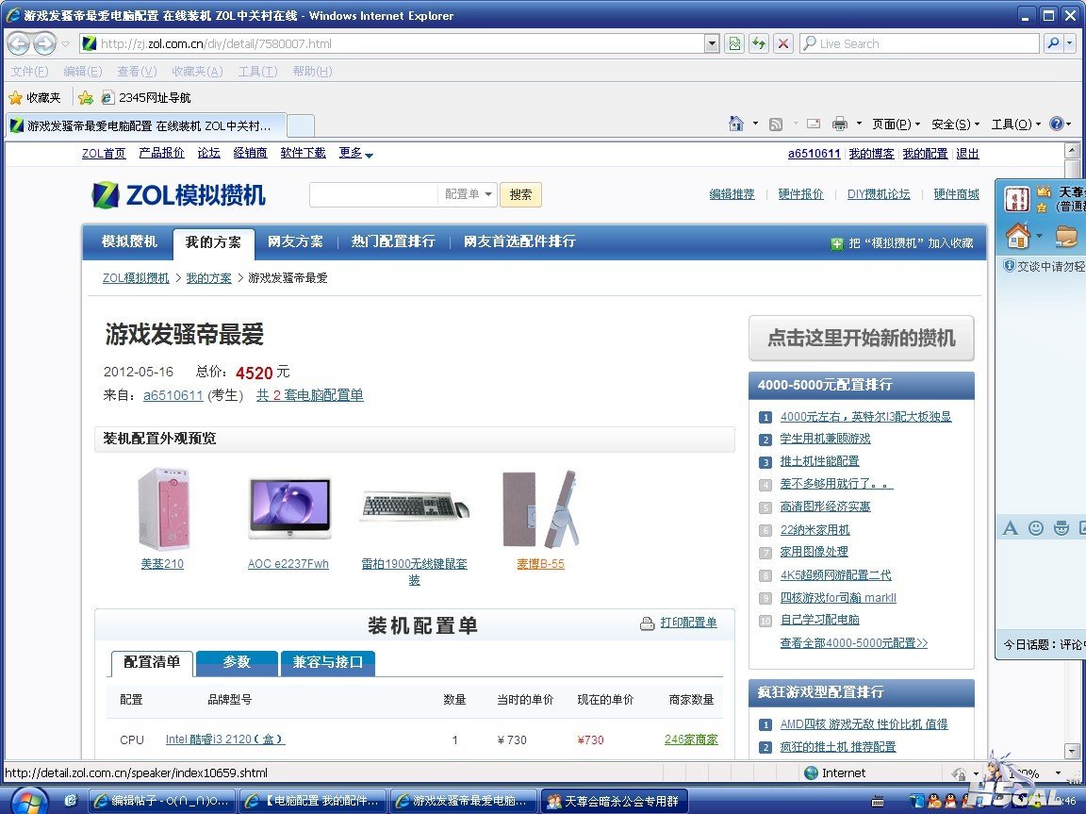Open the 安全(S) dropdown menu
The height and width of the screenshot is (814, 1086).
(x=955, y=124)
